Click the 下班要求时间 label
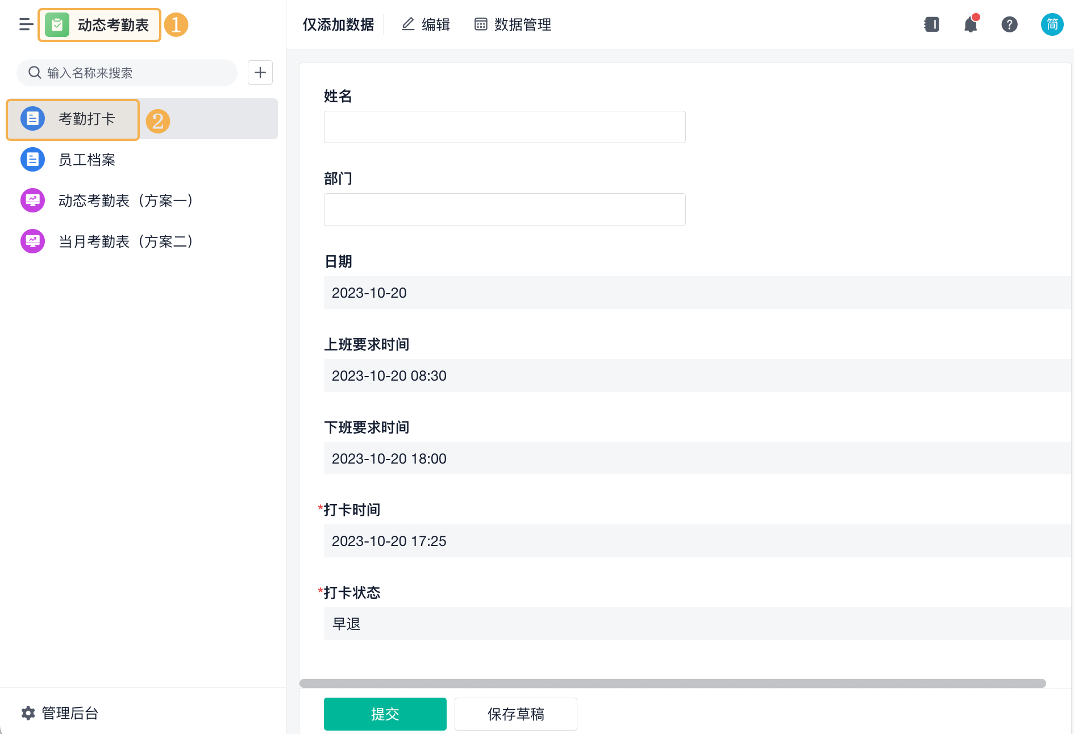 [x=367, y=427]
